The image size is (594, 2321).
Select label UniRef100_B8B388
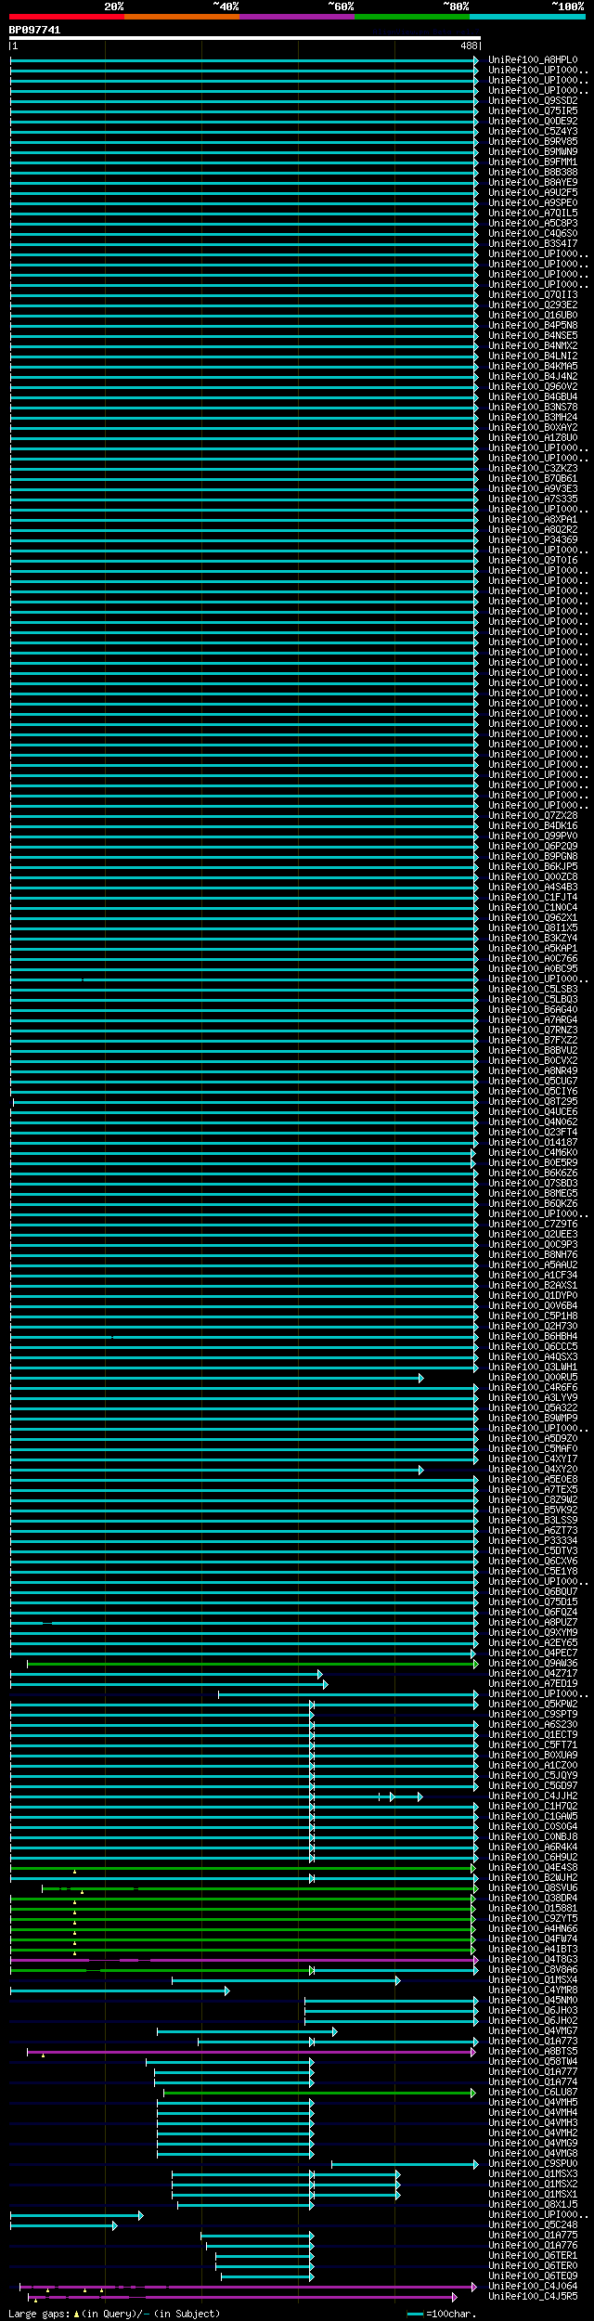(x=533, y=173)
